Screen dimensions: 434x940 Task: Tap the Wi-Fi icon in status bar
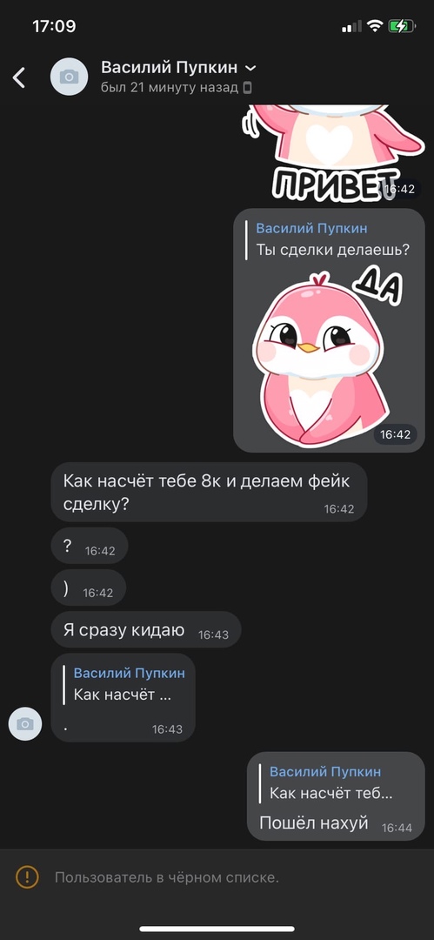point(375,26)
